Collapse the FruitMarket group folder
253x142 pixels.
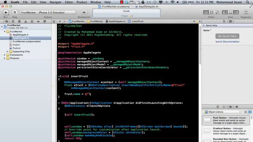pos(5,32)
